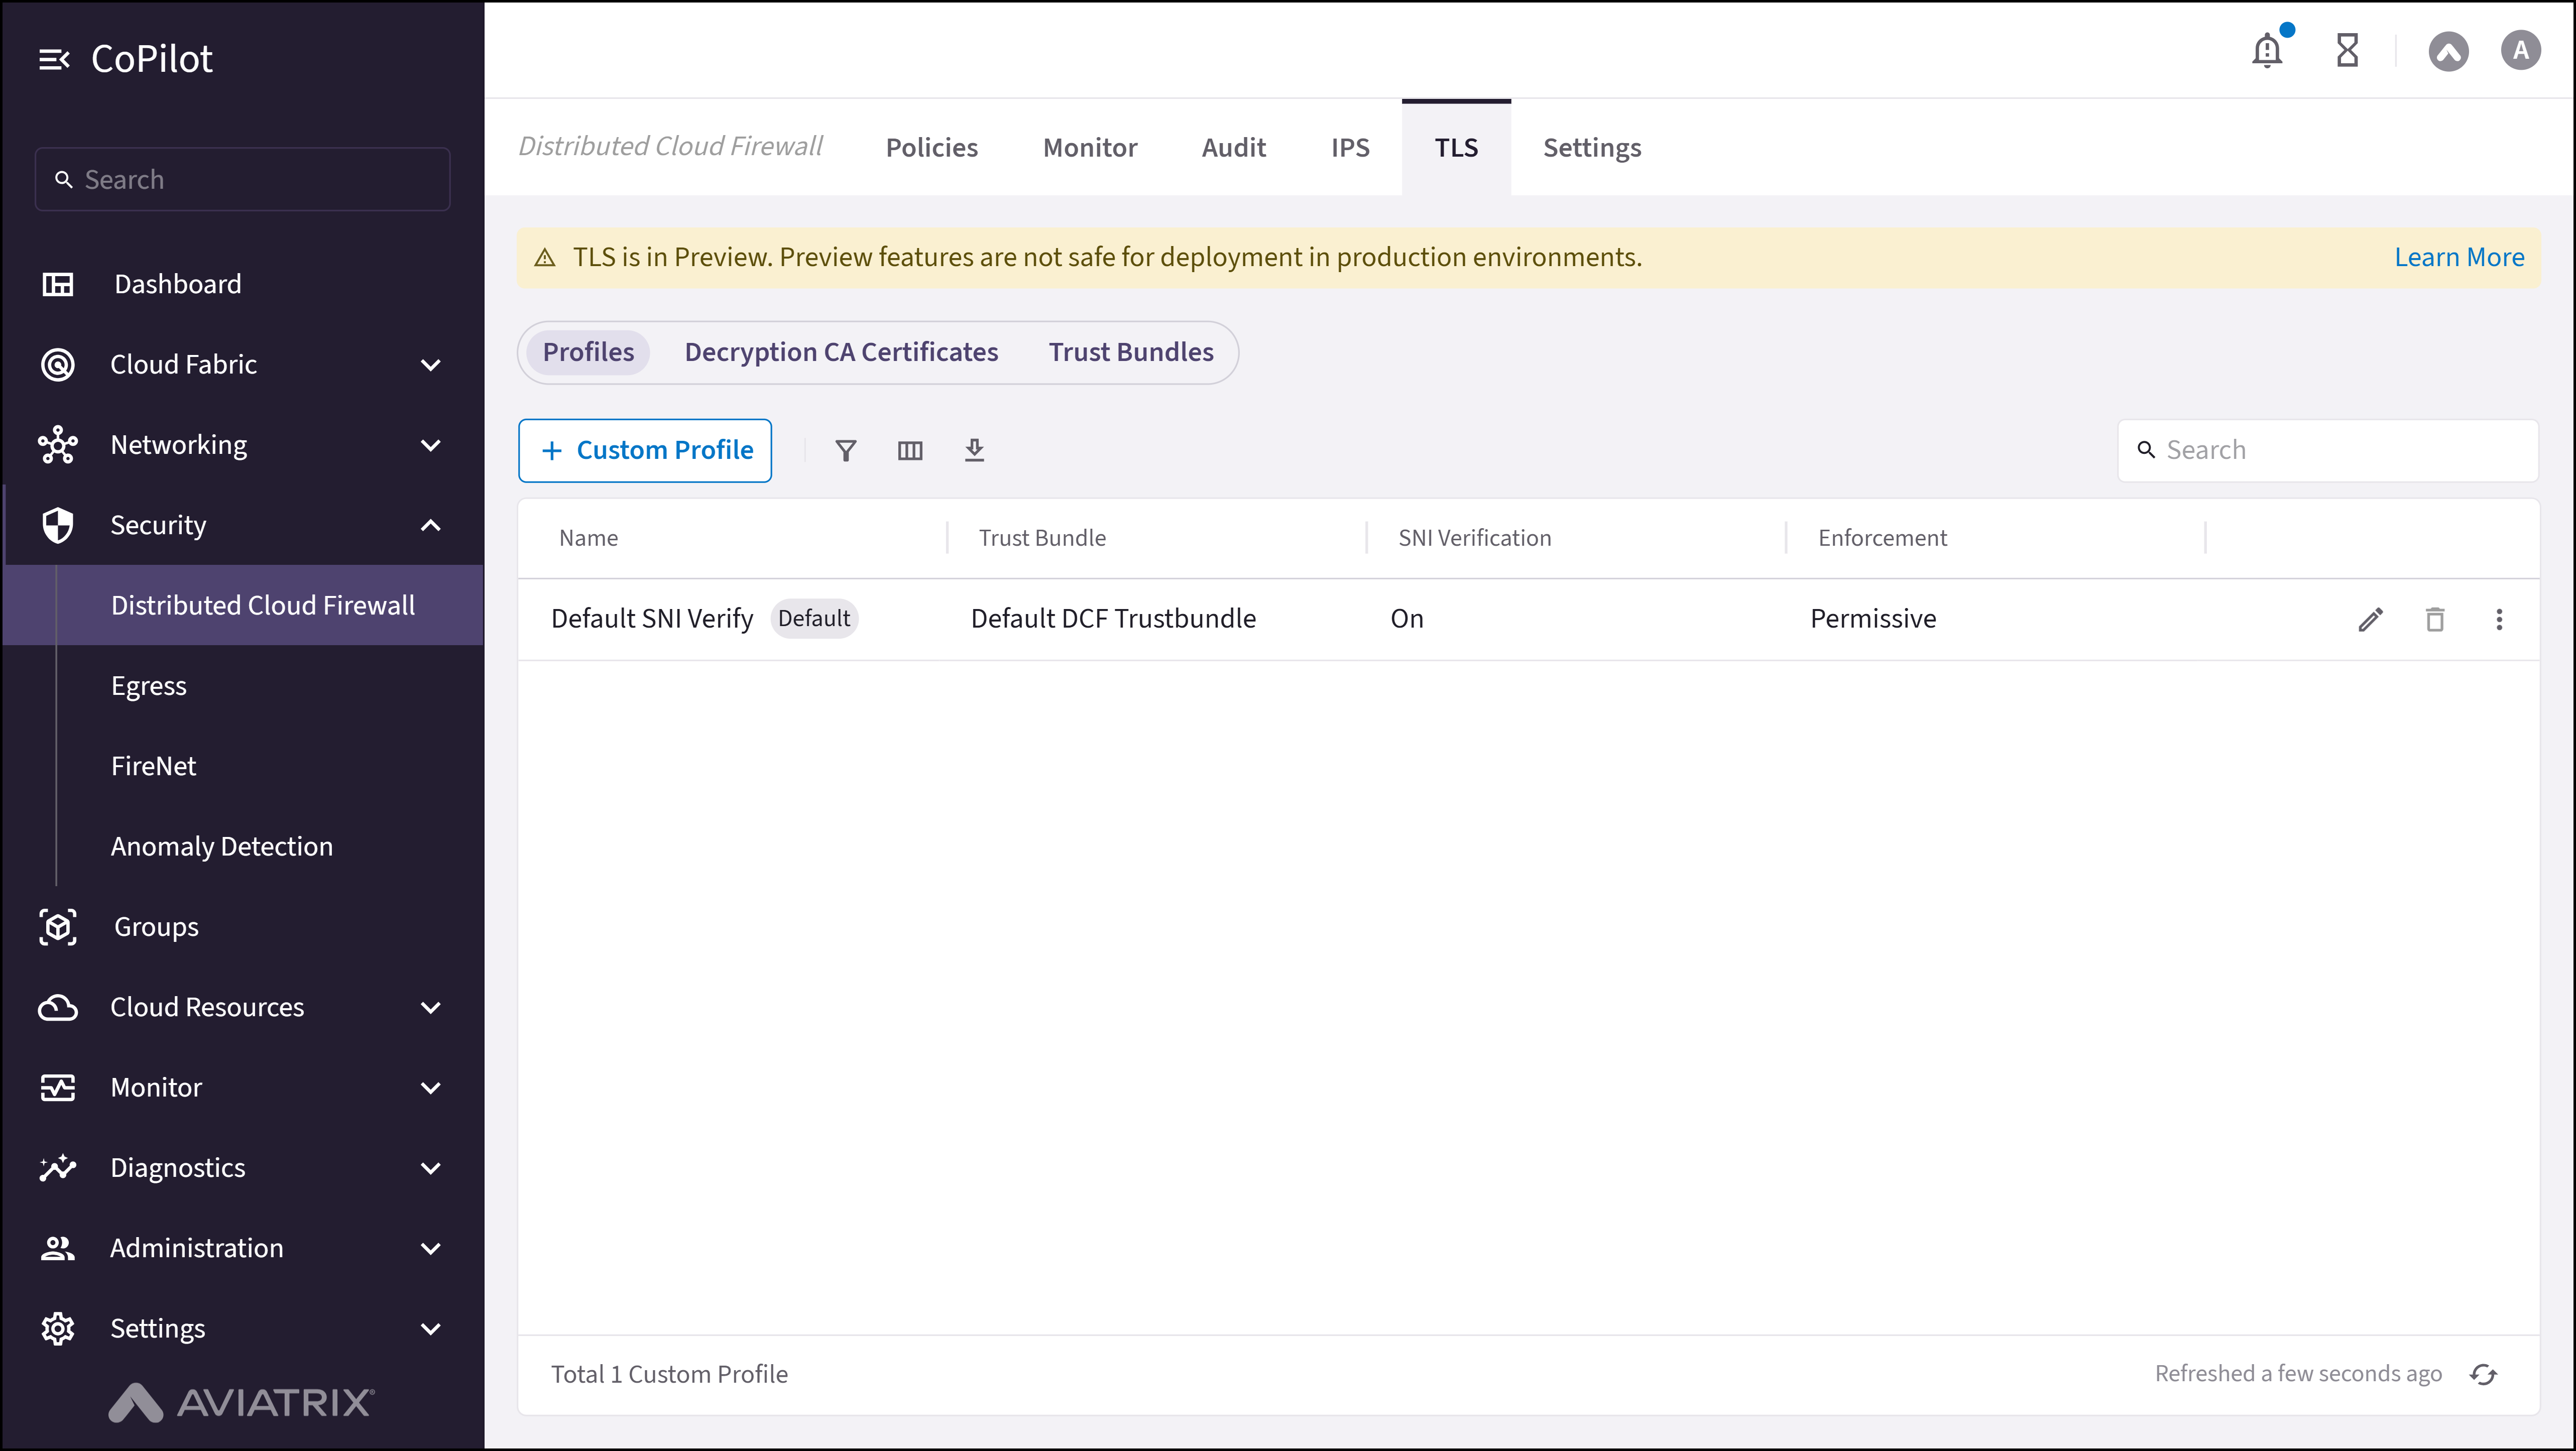This screenshot has width=2576, height=1451.
Task: Open the notifications bell
Action: [x=2267, y=50]
